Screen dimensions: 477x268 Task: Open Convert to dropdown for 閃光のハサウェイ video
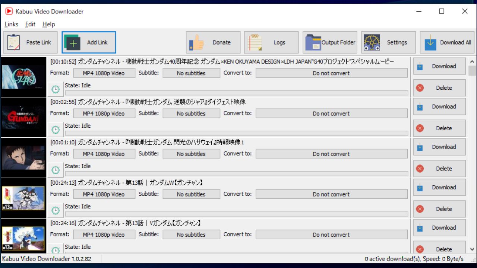331,154
